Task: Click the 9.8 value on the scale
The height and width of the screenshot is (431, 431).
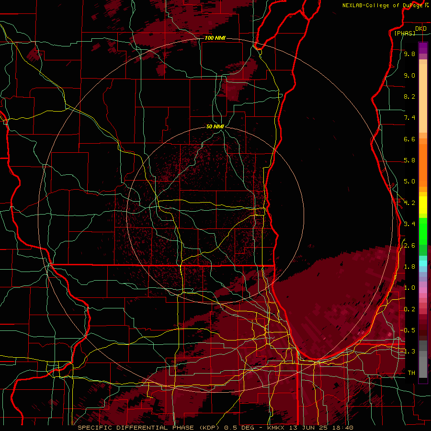Action: (x=409, y=54)
